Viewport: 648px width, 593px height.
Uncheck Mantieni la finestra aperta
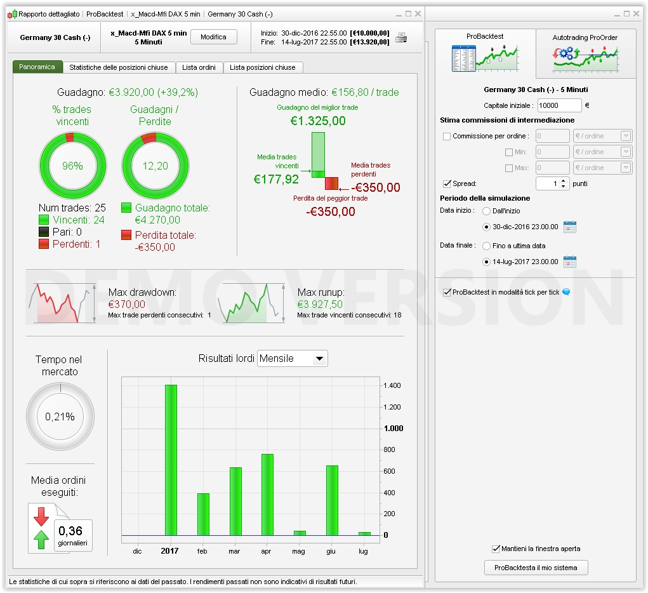click(x=496, y=549)
